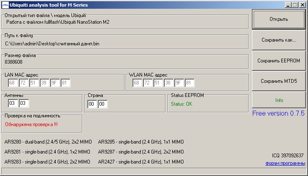The width and height of the screenshot is (308, 176).
Task: Click the file path считанный дамп.bin text
Action: click(x=52, y=44)
